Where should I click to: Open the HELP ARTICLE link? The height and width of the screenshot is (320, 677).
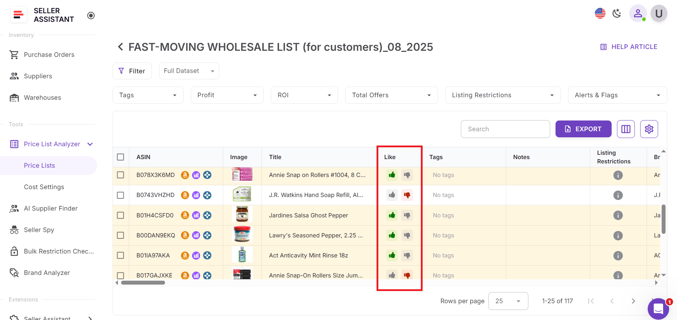629,47
